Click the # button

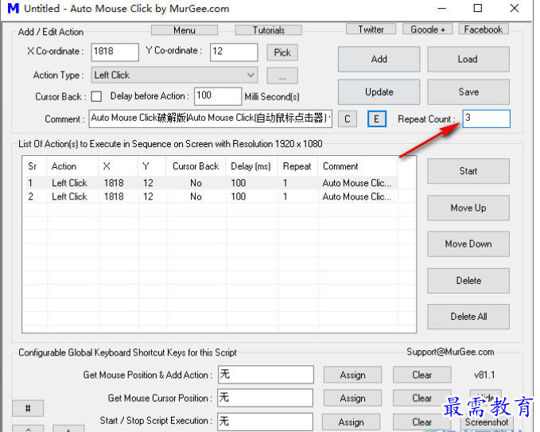click(x=28, y=409)
